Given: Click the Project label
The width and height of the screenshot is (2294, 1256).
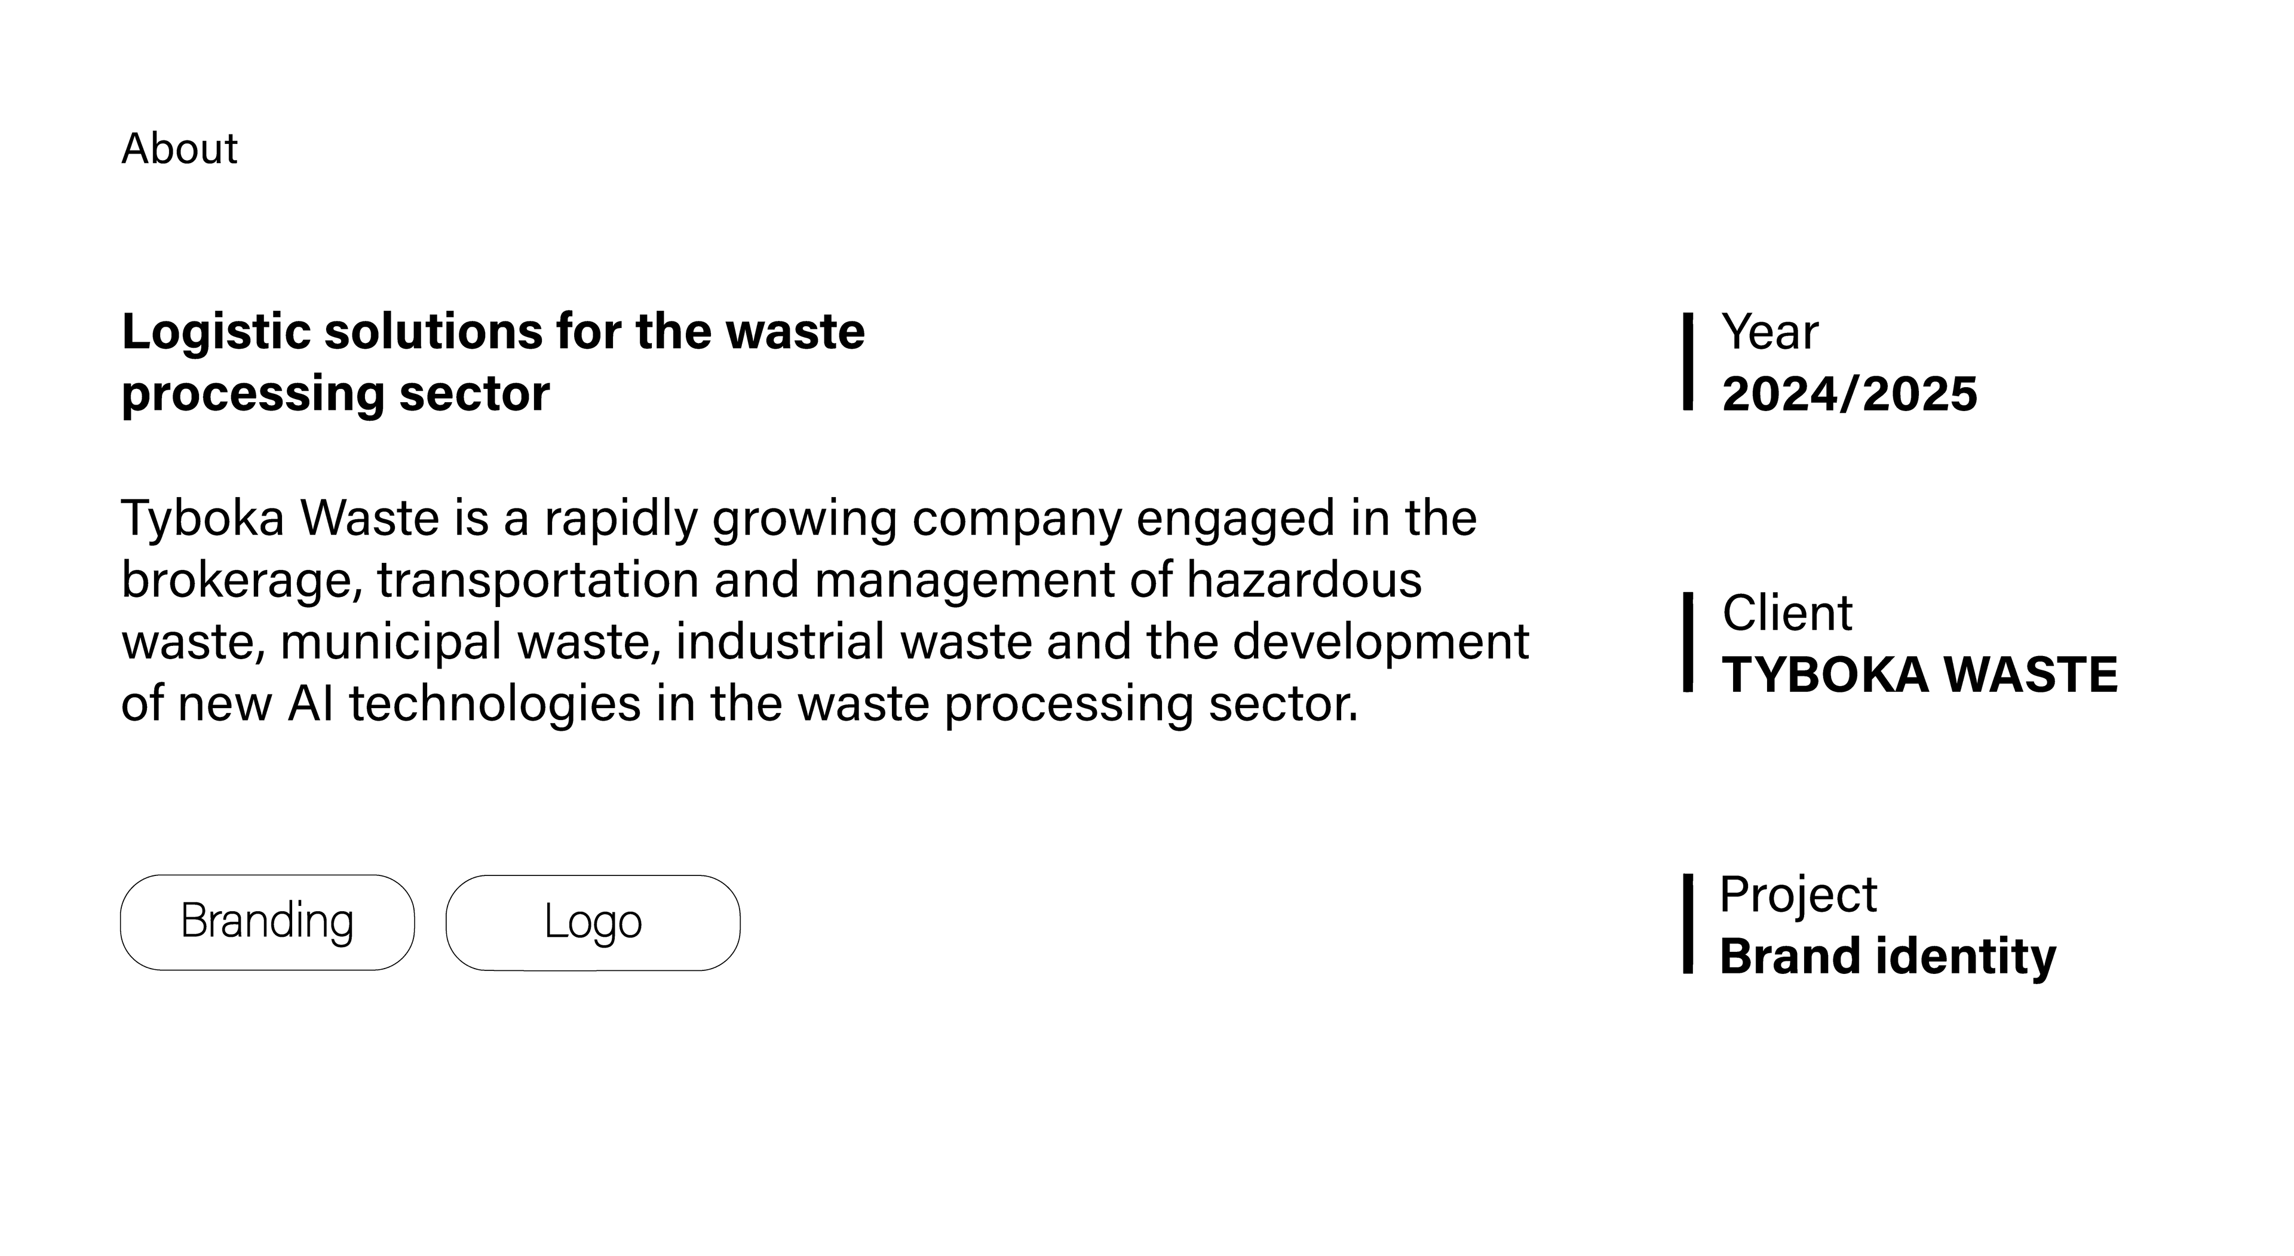Looking at the screenshot, I should tap(1798, 895).
